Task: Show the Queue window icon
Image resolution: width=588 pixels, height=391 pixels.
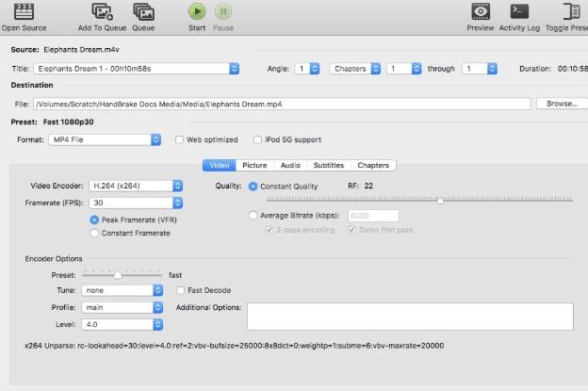Action: click(143, 11)
